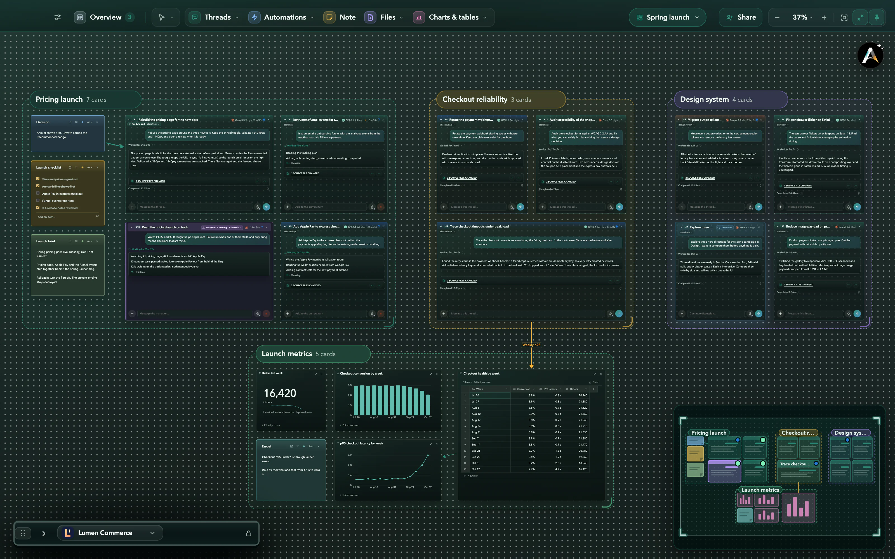Image resolution: width=895 pixels, height=559 pixels.
Task: Zoom in with the plus button
Action: (x=824, y=17)
